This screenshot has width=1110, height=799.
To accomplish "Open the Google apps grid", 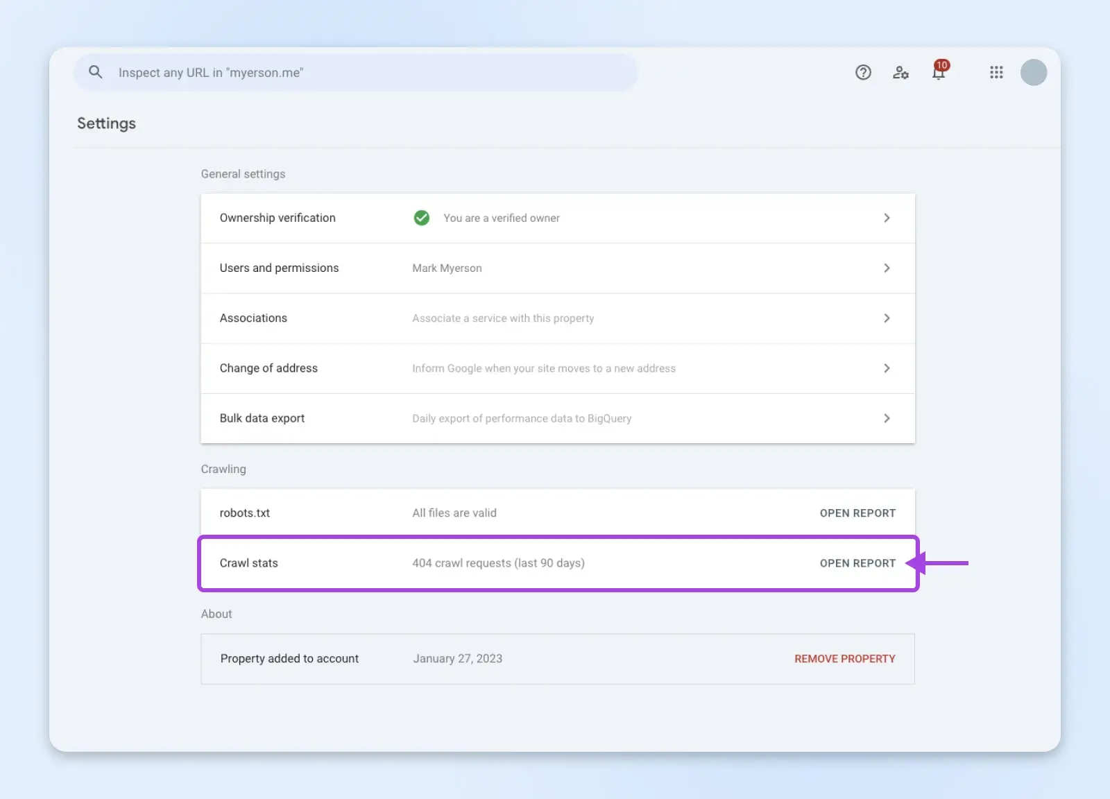I will click(x=996, y=72).
